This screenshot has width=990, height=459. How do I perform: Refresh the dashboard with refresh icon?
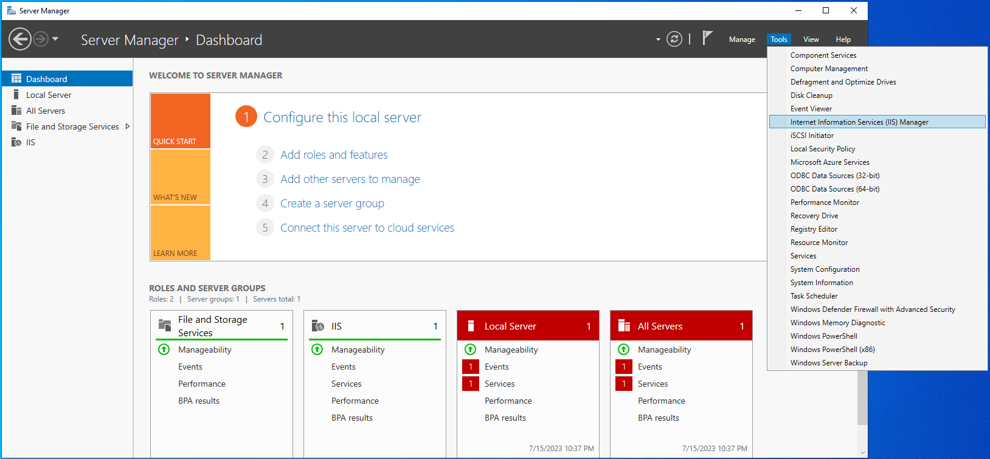(674, 39)
